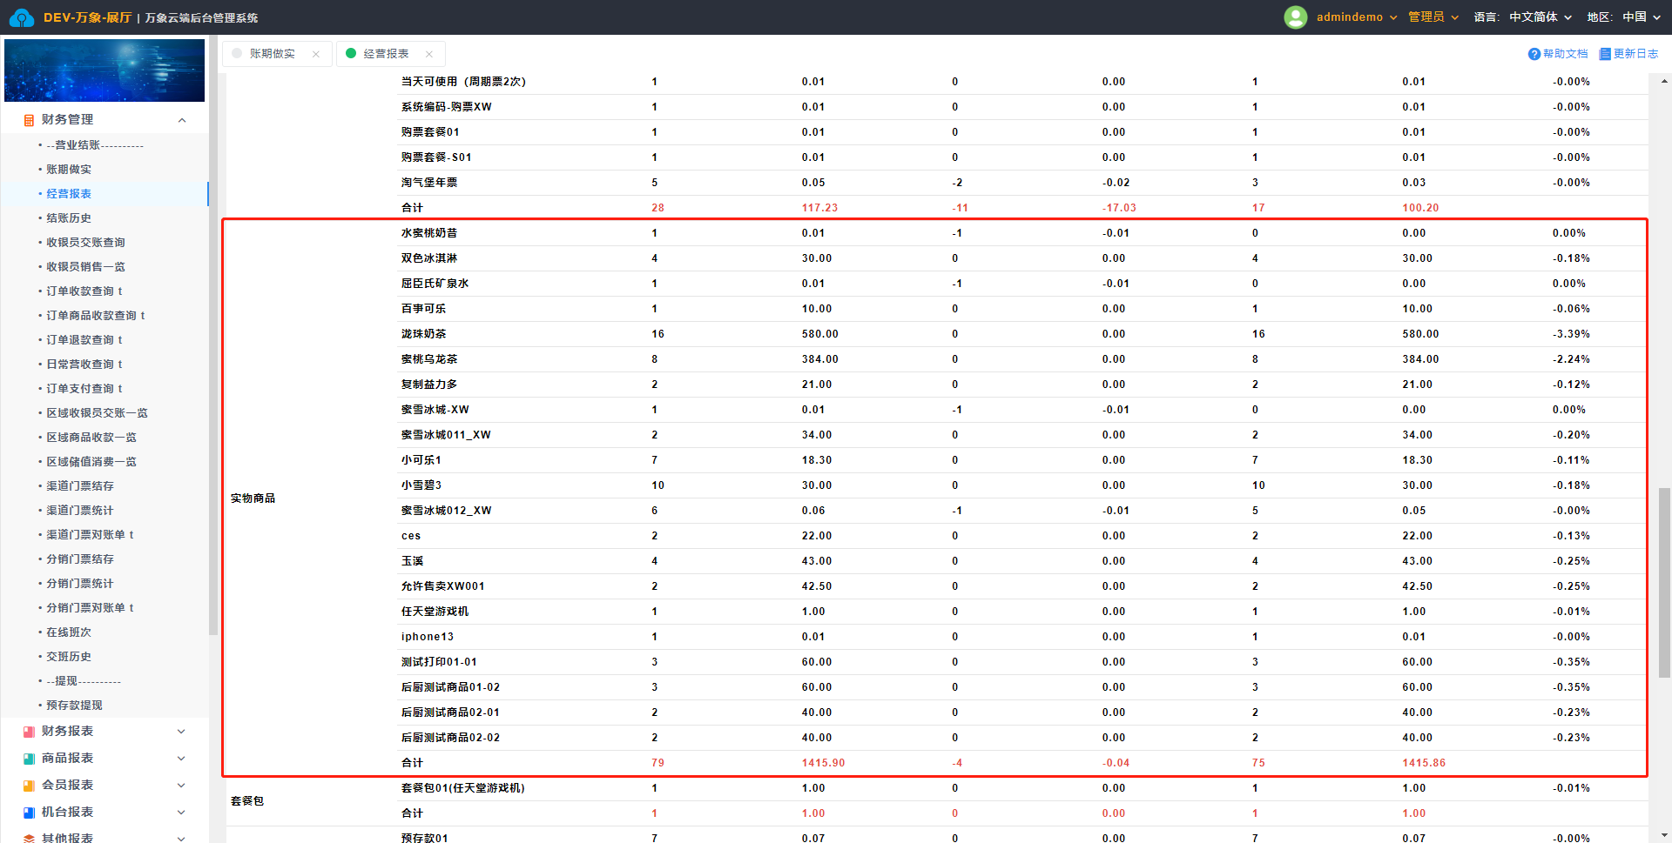Open 渠道门票对账单 menu item
Viewport: 1672px width, 843px height.
tap(90, 535)
